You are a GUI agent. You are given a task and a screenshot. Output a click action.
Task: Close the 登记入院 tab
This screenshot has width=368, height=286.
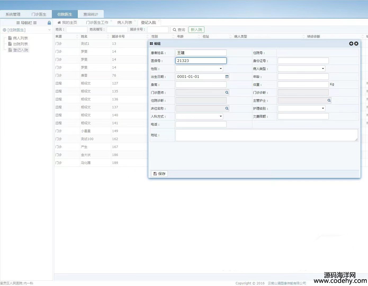(x=159, y=21)
